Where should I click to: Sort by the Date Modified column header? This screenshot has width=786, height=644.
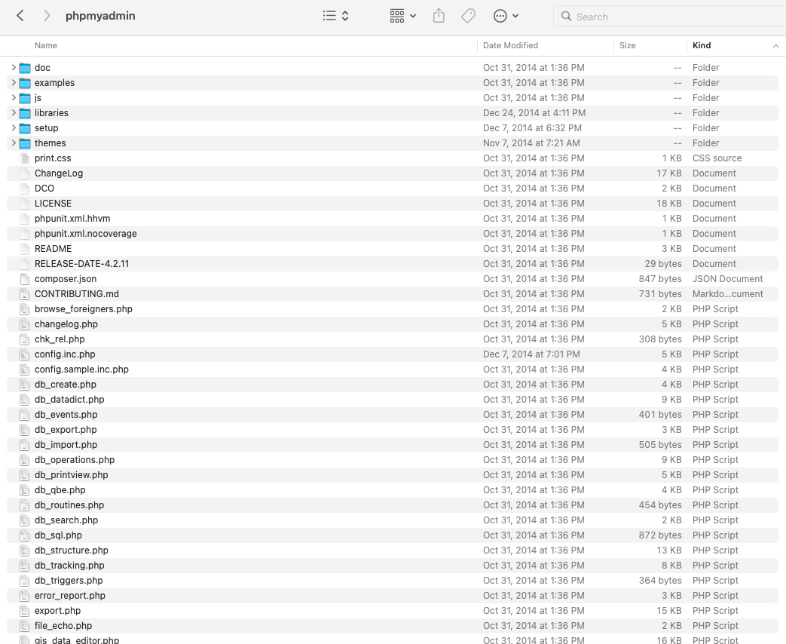512,45
